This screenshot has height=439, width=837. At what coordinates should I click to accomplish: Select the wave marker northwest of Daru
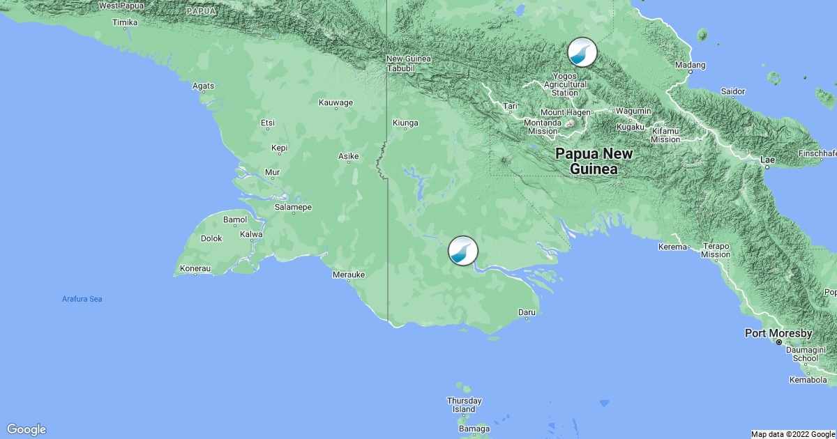tap(462, 251)
